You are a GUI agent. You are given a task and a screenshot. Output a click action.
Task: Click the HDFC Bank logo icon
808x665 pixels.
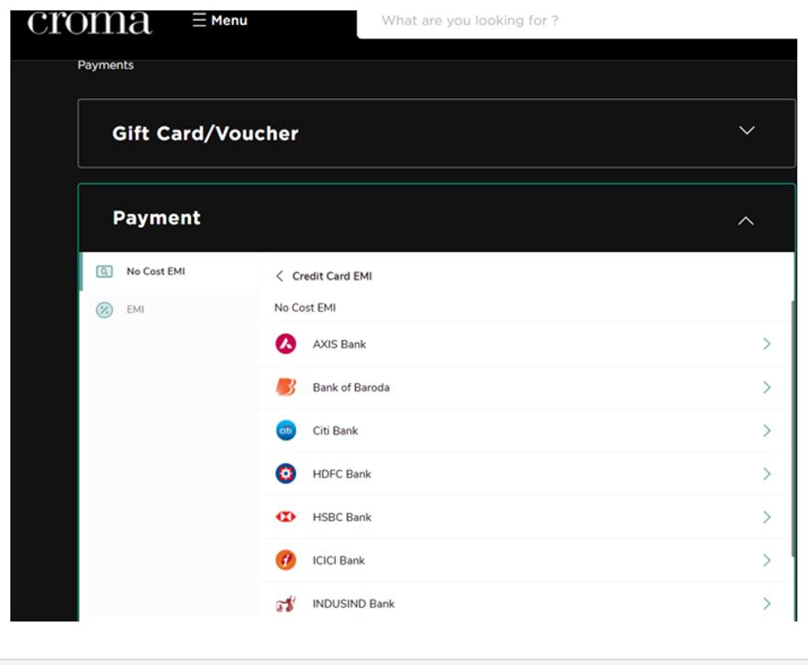[x=286, y=474]
